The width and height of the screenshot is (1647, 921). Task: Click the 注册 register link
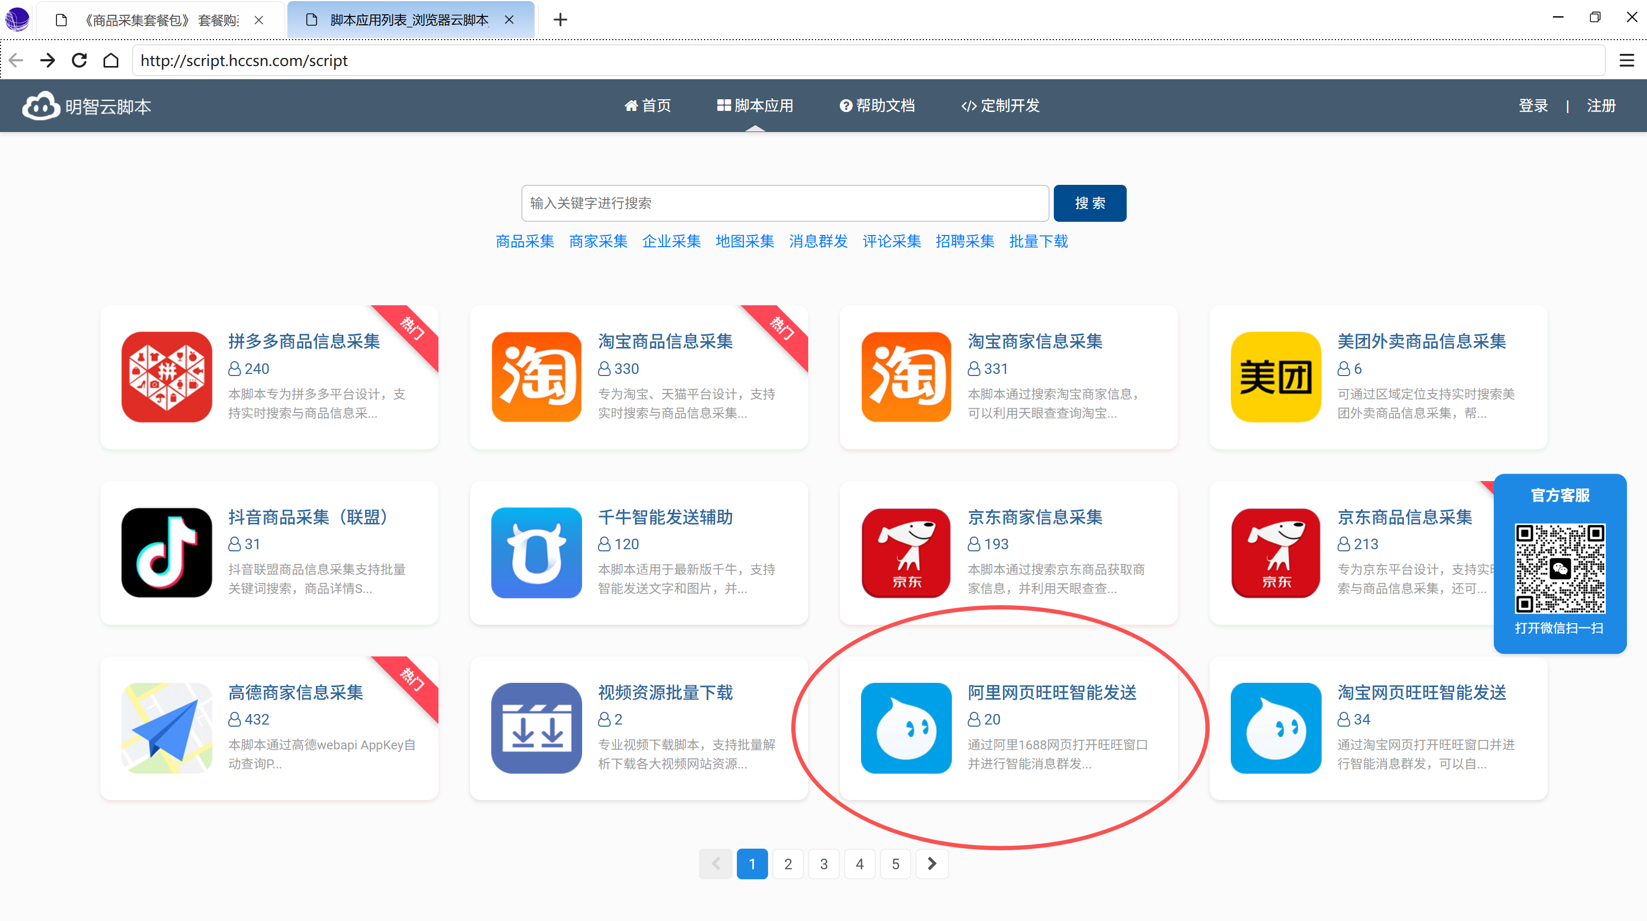click(1601, 106)
